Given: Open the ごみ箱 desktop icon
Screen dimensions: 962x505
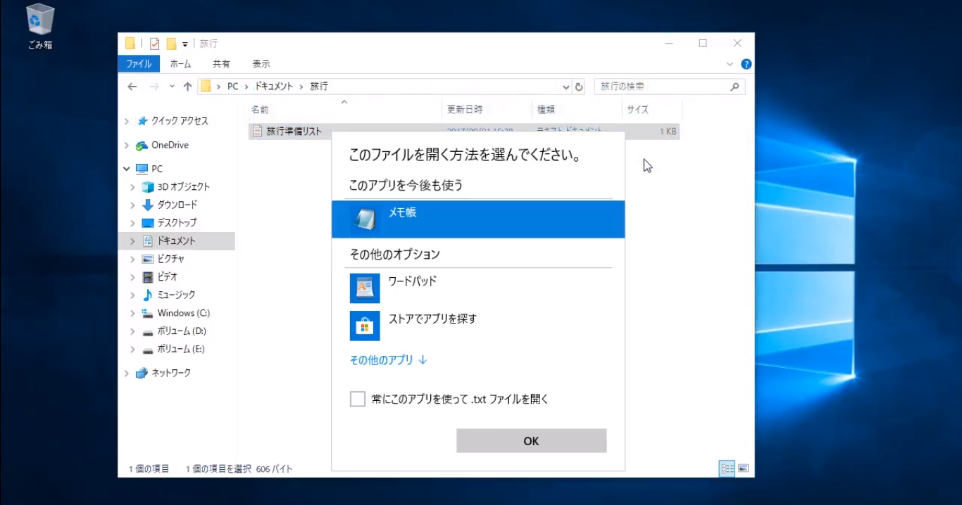Looking at the screenshot, I should 40,27.
